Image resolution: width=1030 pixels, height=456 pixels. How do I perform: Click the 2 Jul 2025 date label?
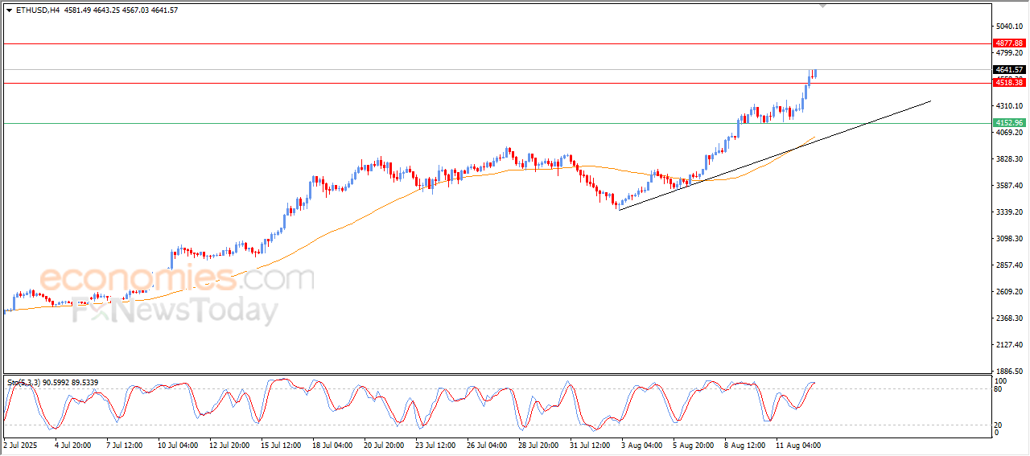[20, 444]
